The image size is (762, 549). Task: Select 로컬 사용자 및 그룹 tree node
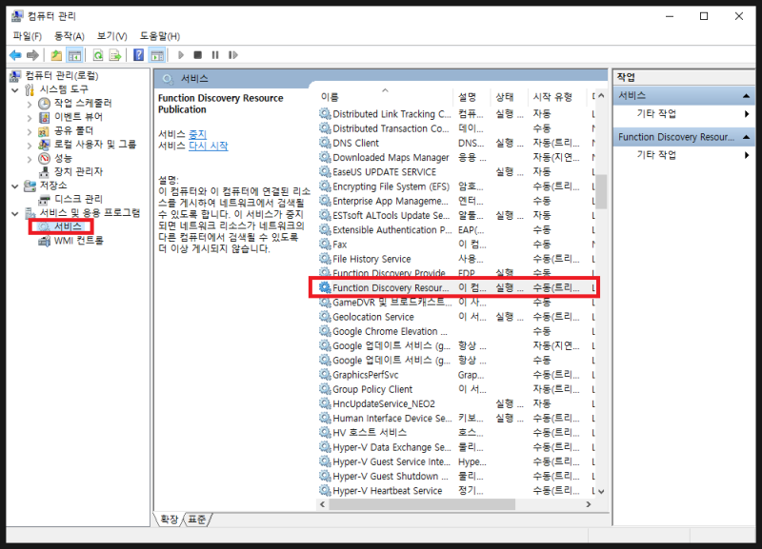95,145
